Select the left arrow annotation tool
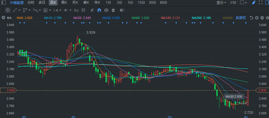This screenshot has height=118, width=269. 66,10
